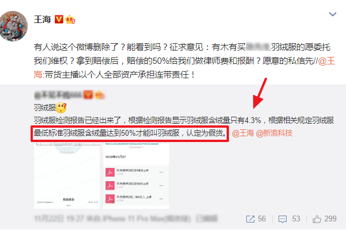The image size is (346, 230).
Task: Click the repost count 56
Action: point(262,218)
